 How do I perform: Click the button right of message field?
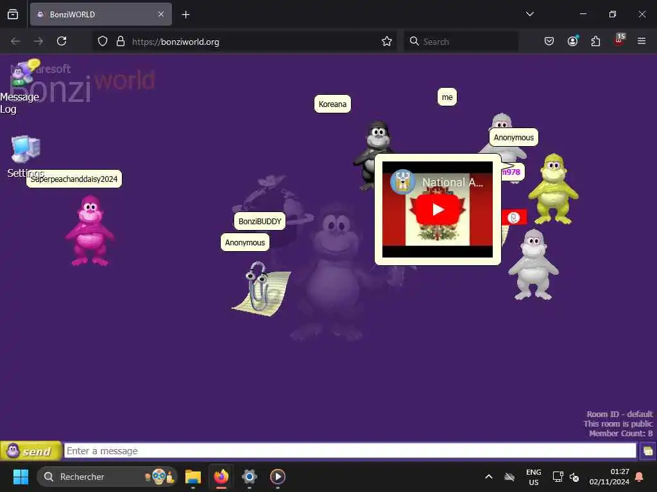(648, 451)
